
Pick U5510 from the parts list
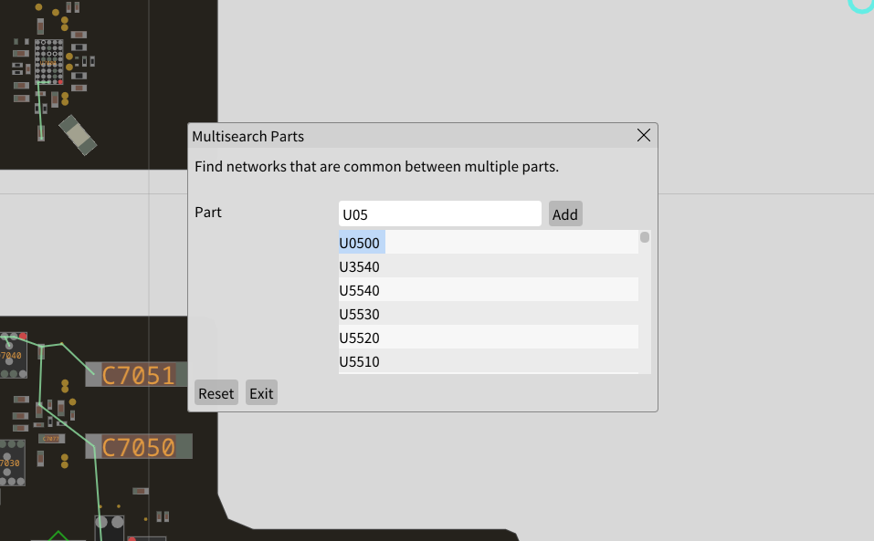pos(360,361)
